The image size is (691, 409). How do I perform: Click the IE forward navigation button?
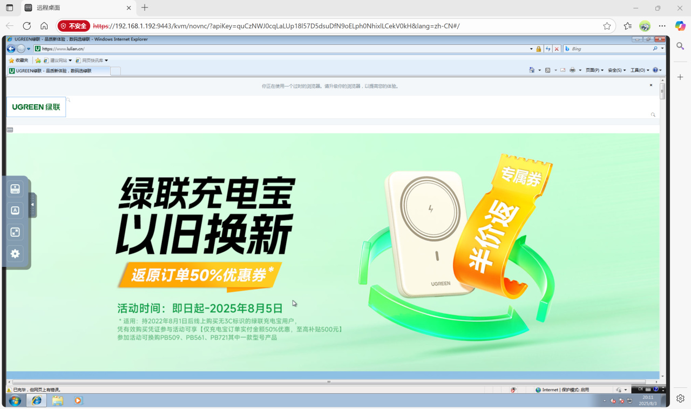tap(21, 49)
